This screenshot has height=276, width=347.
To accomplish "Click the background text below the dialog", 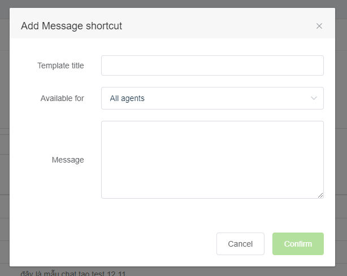I will (73, 273).
